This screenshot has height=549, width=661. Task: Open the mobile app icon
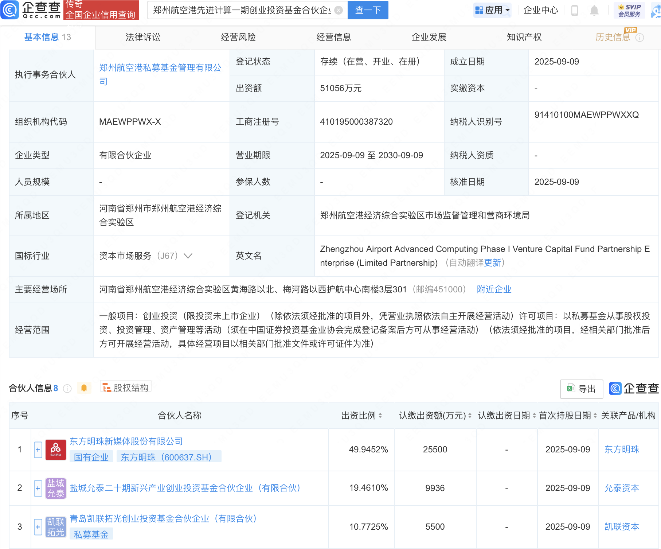574,11
